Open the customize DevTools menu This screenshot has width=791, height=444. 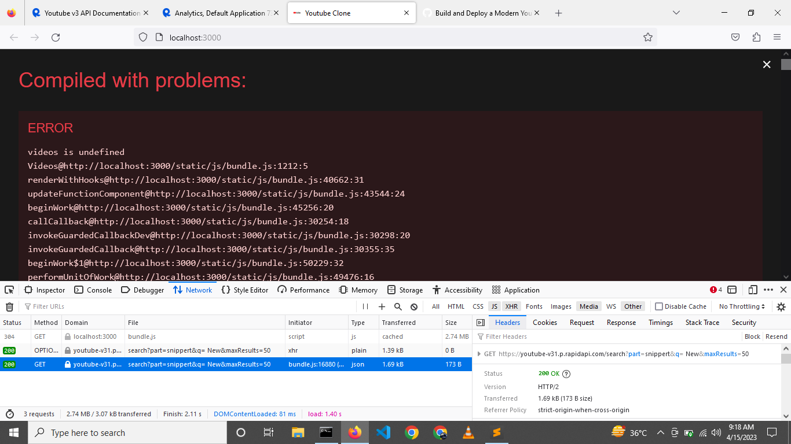click(x=768, y=290)
